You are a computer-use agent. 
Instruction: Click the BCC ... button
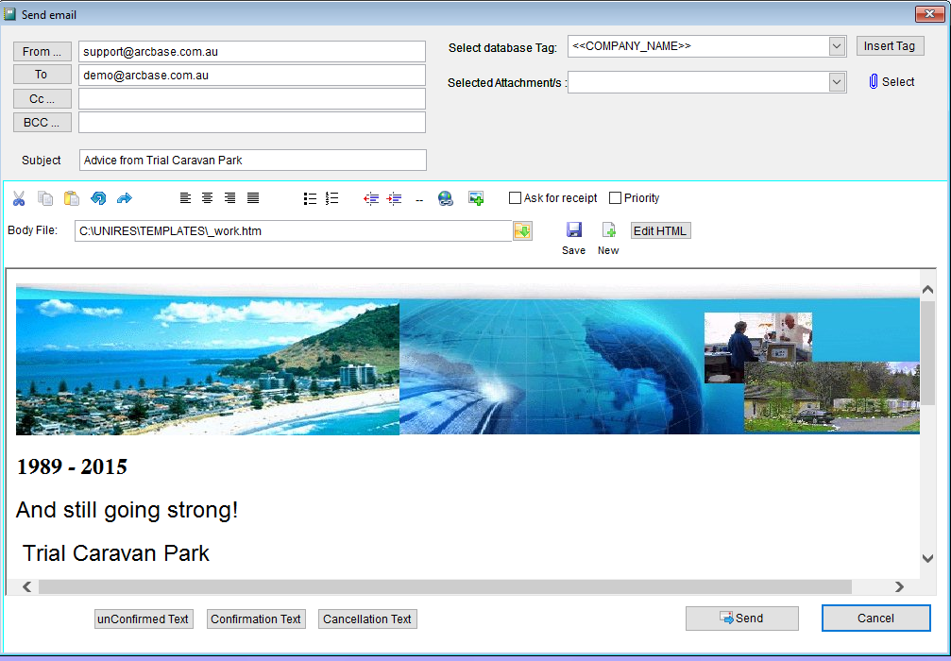(42, 123)
